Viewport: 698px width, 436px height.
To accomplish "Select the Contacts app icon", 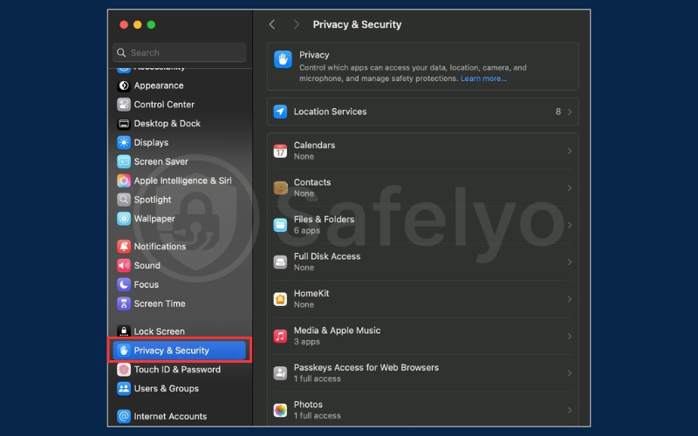I will (280, 187).
